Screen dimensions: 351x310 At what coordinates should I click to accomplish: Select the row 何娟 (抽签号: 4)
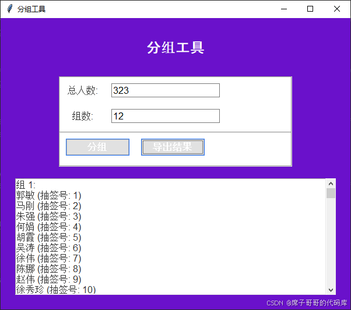[48, 227]
